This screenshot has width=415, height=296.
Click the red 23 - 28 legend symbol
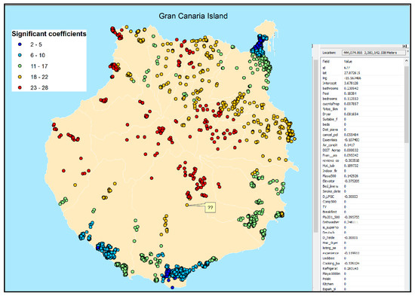click(20, 87)
